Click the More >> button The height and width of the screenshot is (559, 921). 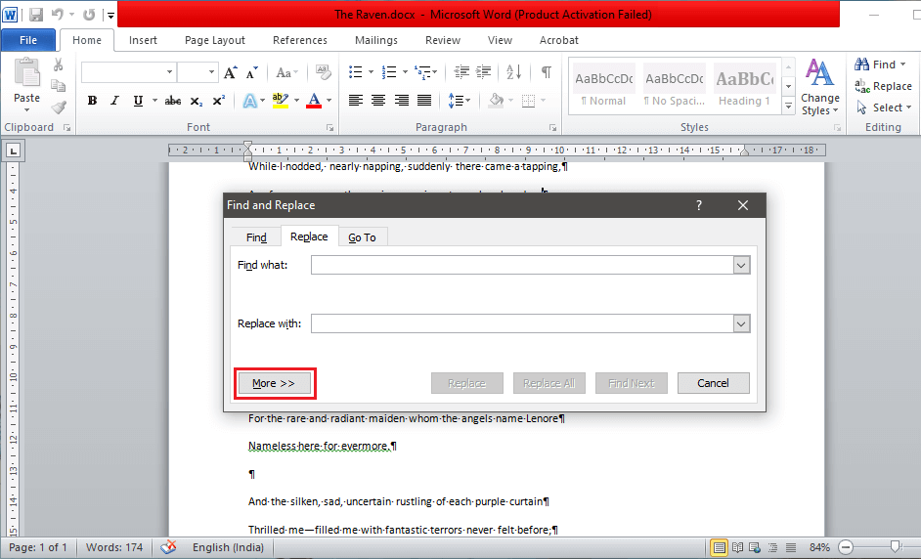point(274,383)
